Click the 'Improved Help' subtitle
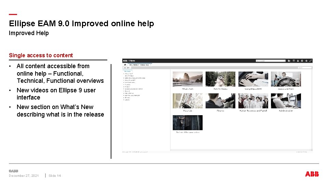The image size is (328, 184). click(29, 33)
